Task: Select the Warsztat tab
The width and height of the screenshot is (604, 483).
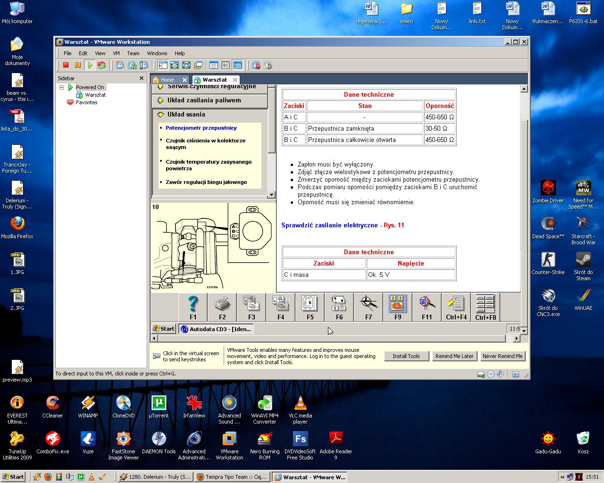Action: pos(215,80)
